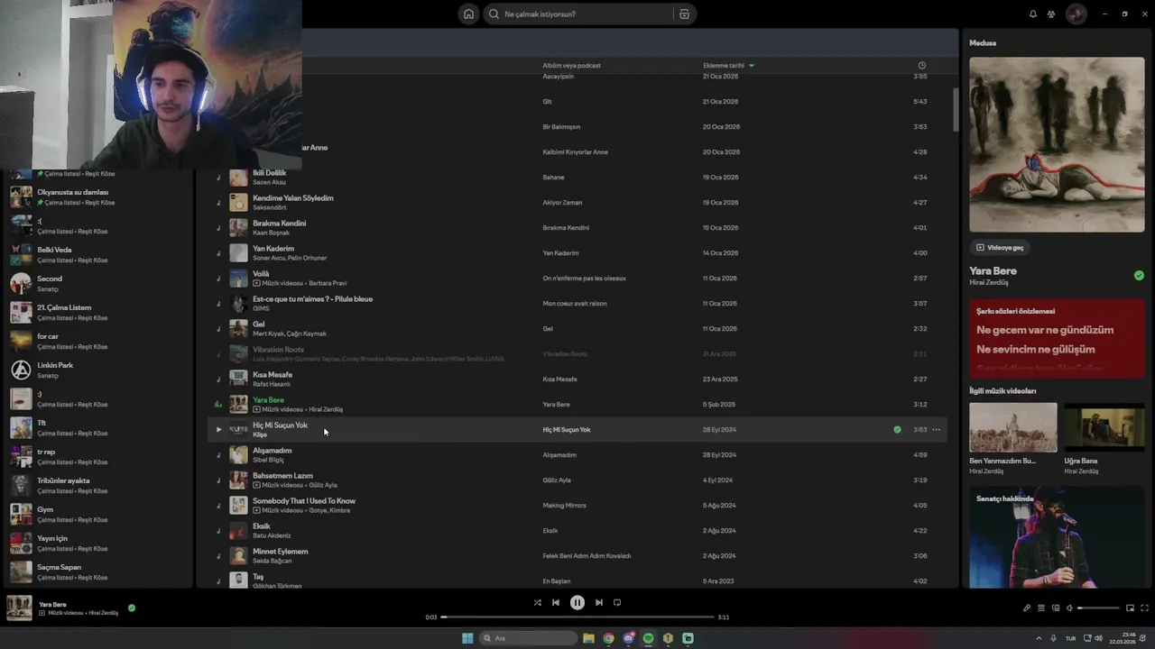Adjust the volume slider
This screenshot has height=649, width=1155.
1098,608
